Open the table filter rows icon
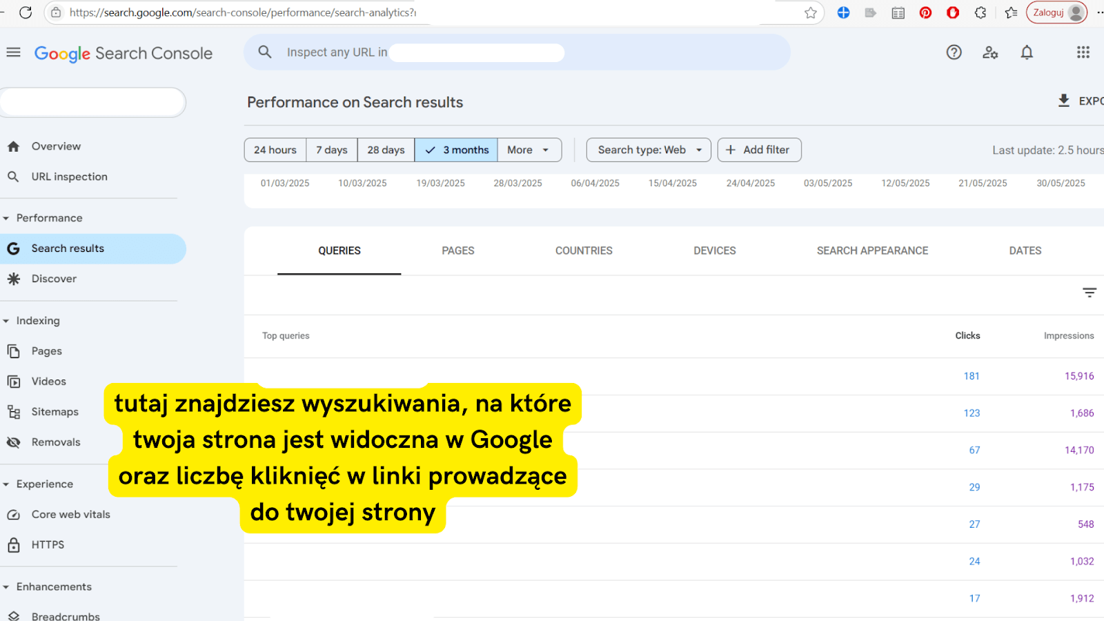Screen dimensions: 1104x621 1090,293
